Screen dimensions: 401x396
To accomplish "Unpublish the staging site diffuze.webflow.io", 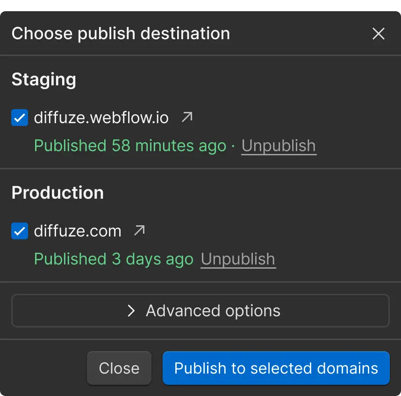I will coord(279,146).
